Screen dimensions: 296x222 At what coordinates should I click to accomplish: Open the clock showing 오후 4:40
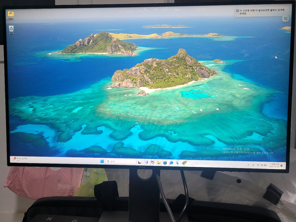(x=275, y=165)
